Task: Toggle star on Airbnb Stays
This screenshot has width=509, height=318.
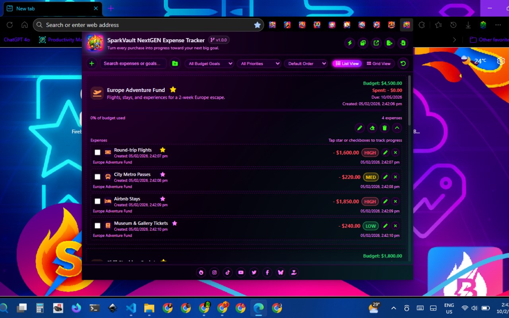Action: coord(163,199)
